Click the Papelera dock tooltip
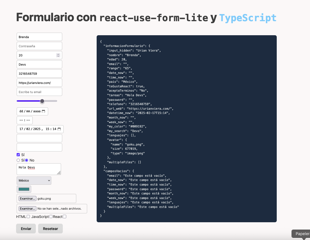The width and height of the screenshot is (310, 240). [x=301, y=234]
